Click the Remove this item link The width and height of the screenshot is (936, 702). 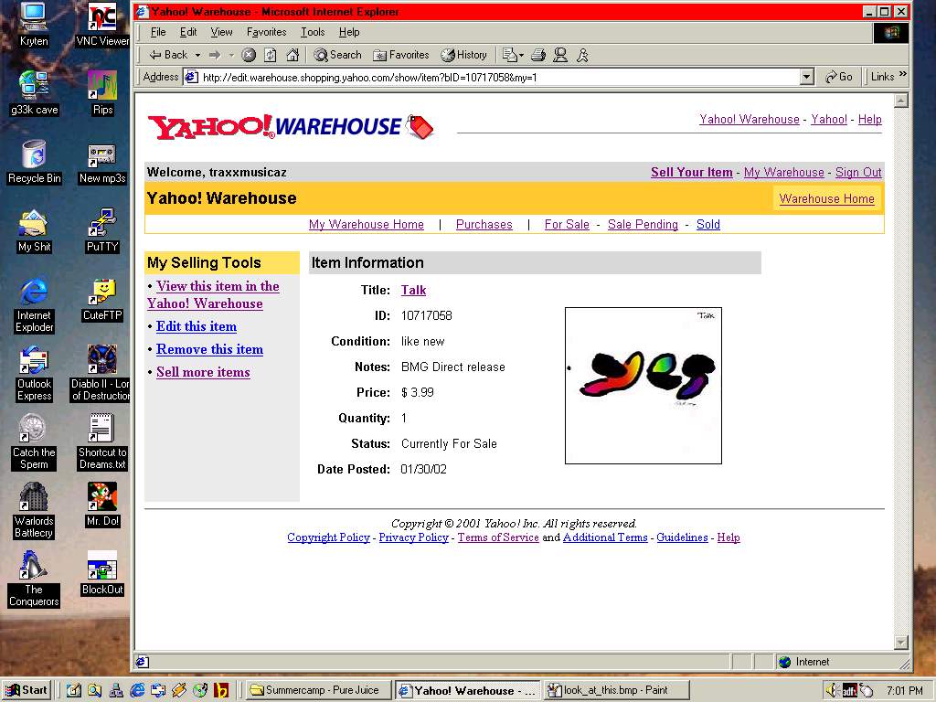pyautogui.click(x=209, y=349)
